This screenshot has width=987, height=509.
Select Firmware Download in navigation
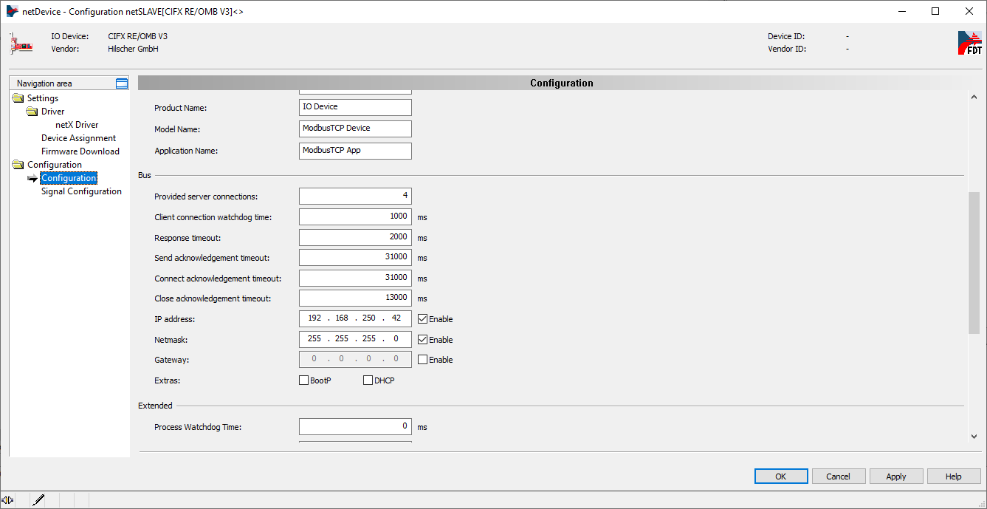click(x=80, y=151)
